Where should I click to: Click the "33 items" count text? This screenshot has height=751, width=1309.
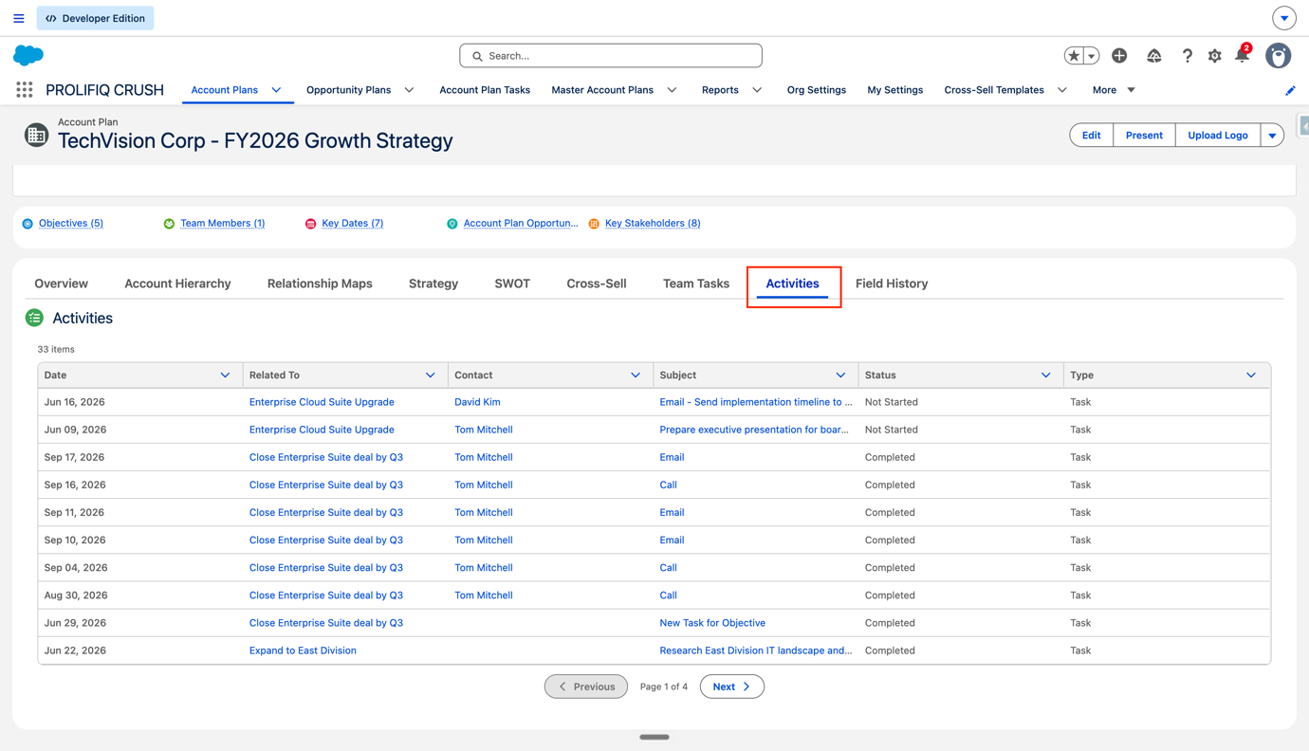point(56,349)
